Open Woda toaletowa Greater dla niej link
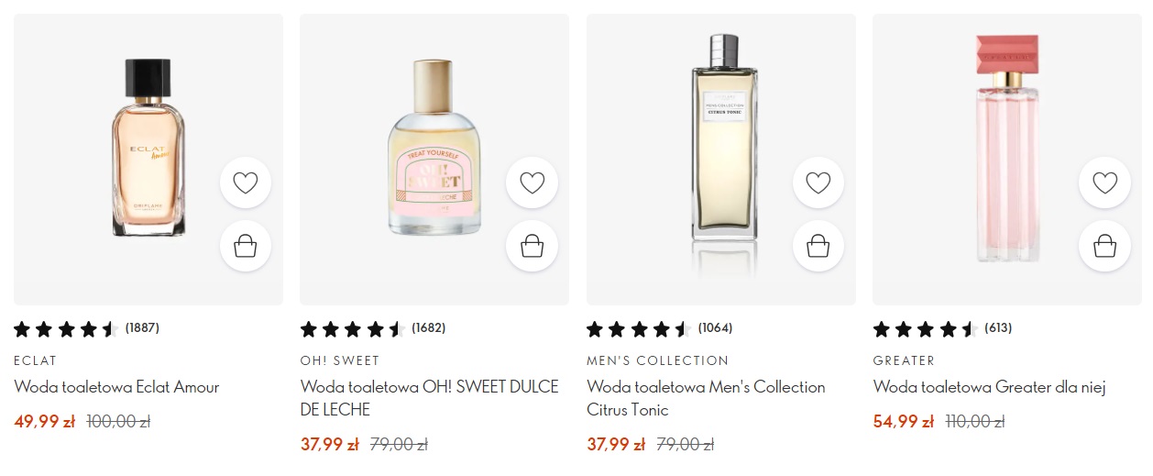Screen dimensions: 1153x476 [x=989, y=387]
